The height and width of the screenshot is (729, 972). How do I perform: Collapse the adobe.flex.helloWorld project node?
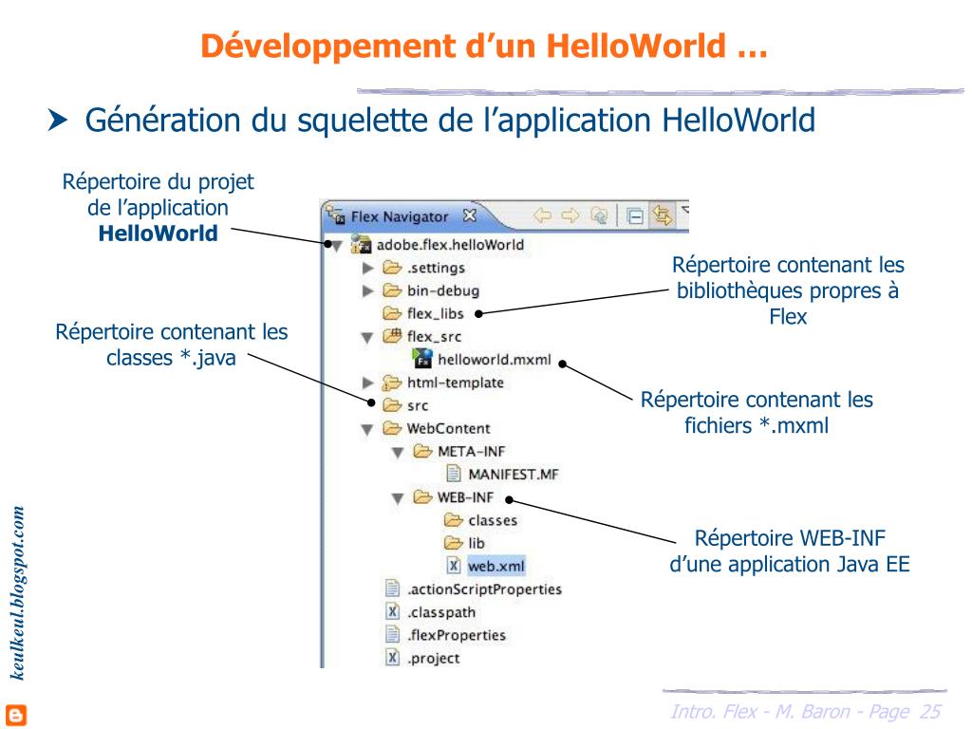tap(337, 246)
